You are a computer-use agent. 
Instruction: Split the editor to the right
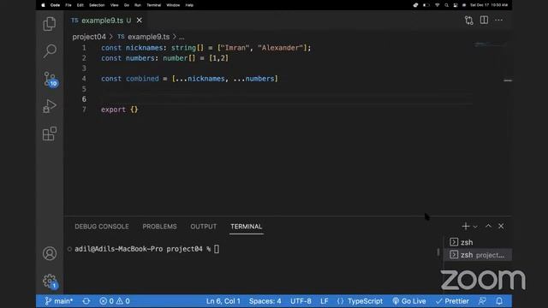[x=484, y=20]
